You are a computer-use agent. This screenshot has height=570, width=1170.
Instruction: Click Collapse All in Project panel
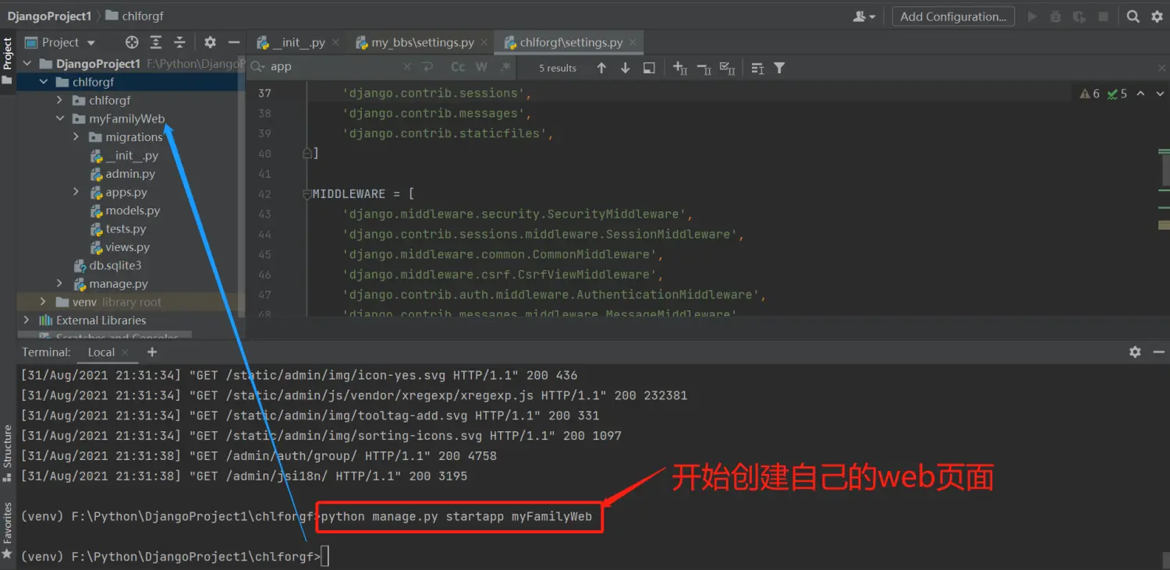[x=179, y=42]
